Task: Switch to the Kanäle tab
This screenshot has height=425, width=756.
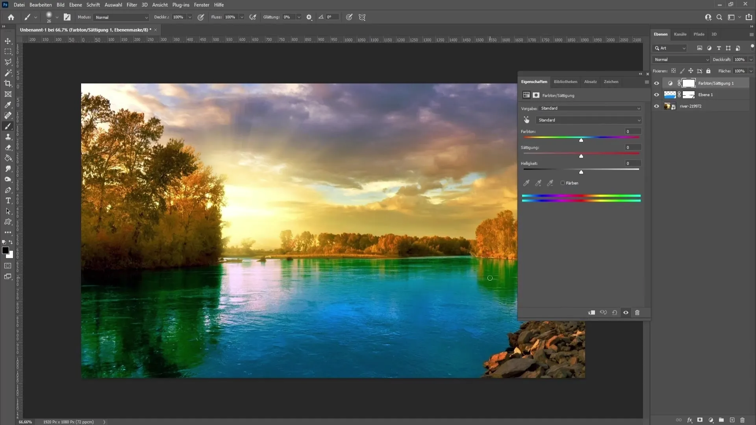Action: coord(680,34)
